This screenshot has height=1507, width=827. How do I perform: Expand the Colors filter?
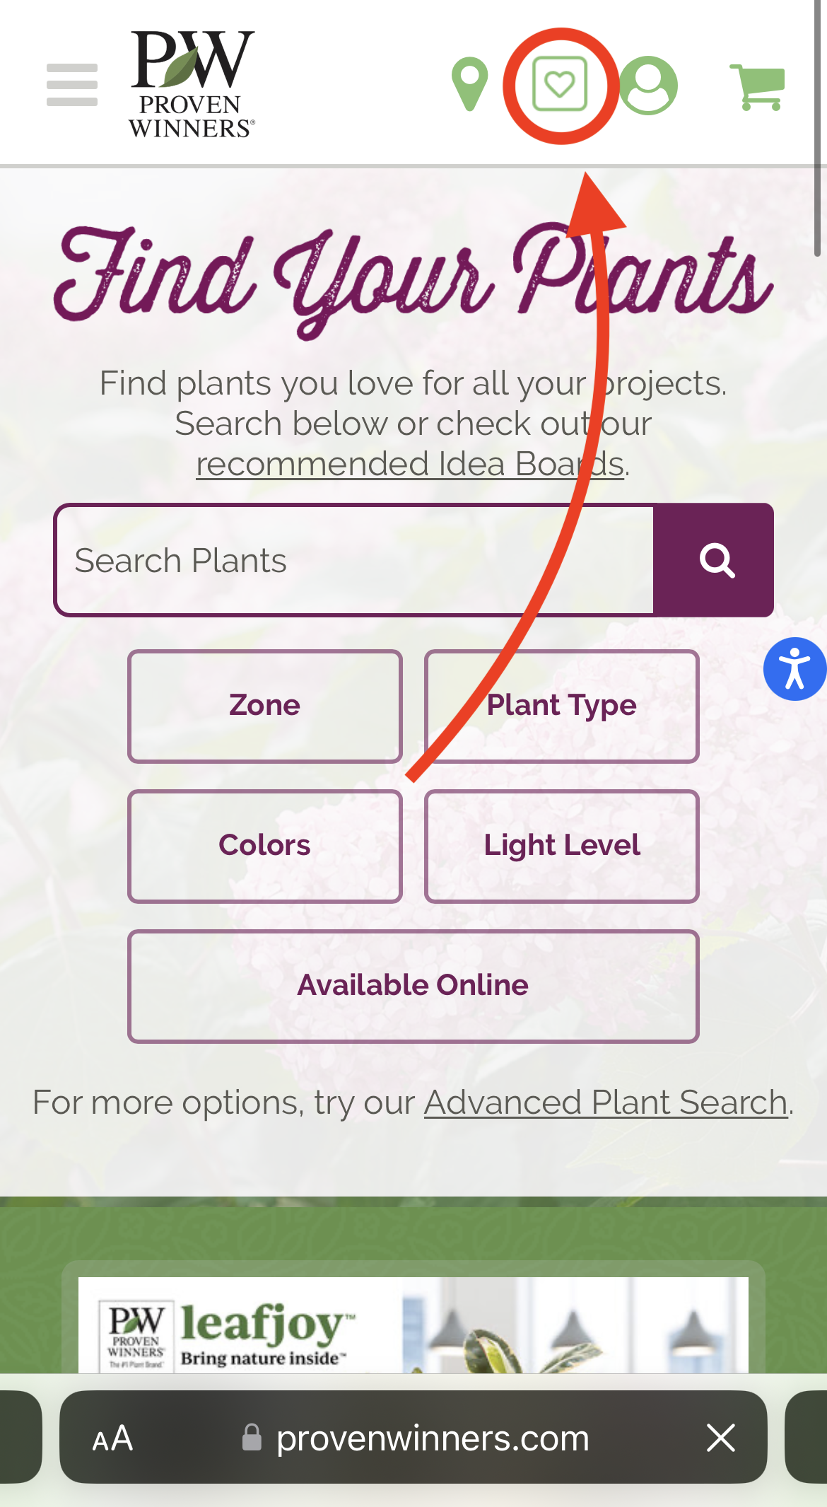click(x=265, y=846)
